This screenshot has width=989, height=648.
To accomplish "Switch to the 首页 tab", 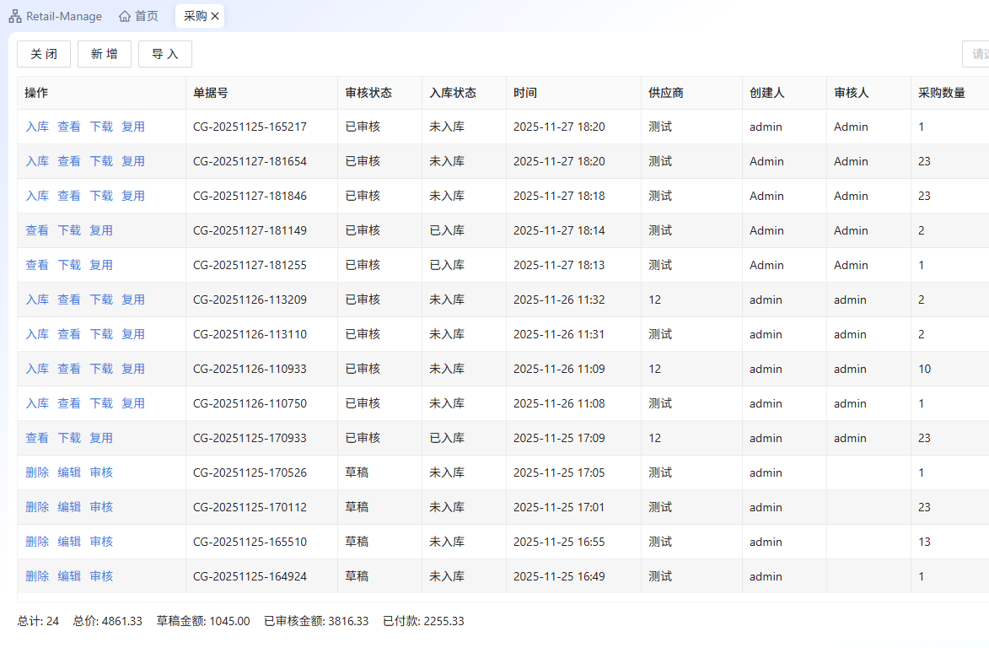I will pos(146,16).
